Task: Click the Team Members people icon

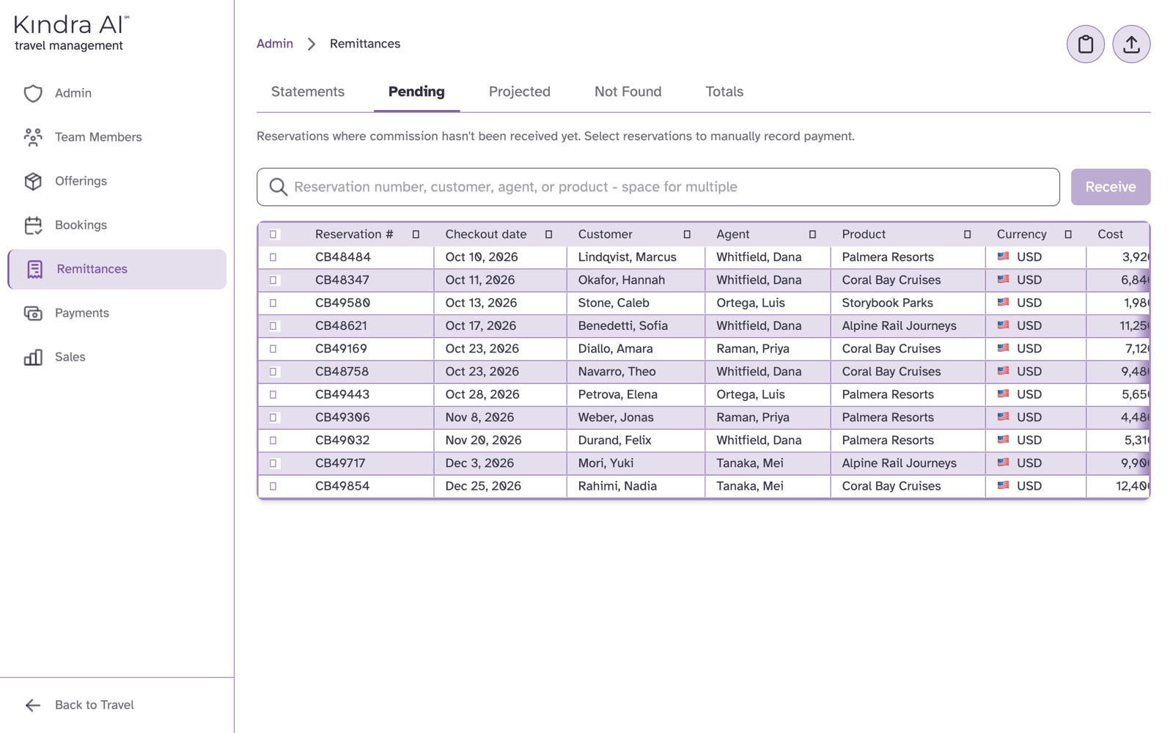Action: (33, 137)
